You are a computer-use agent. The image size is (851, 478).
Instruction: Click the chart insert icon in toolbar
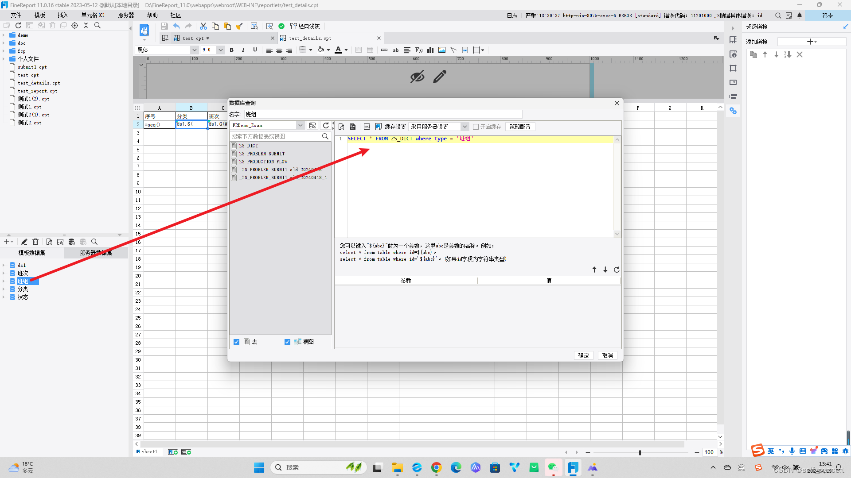(x=431, y=50)
